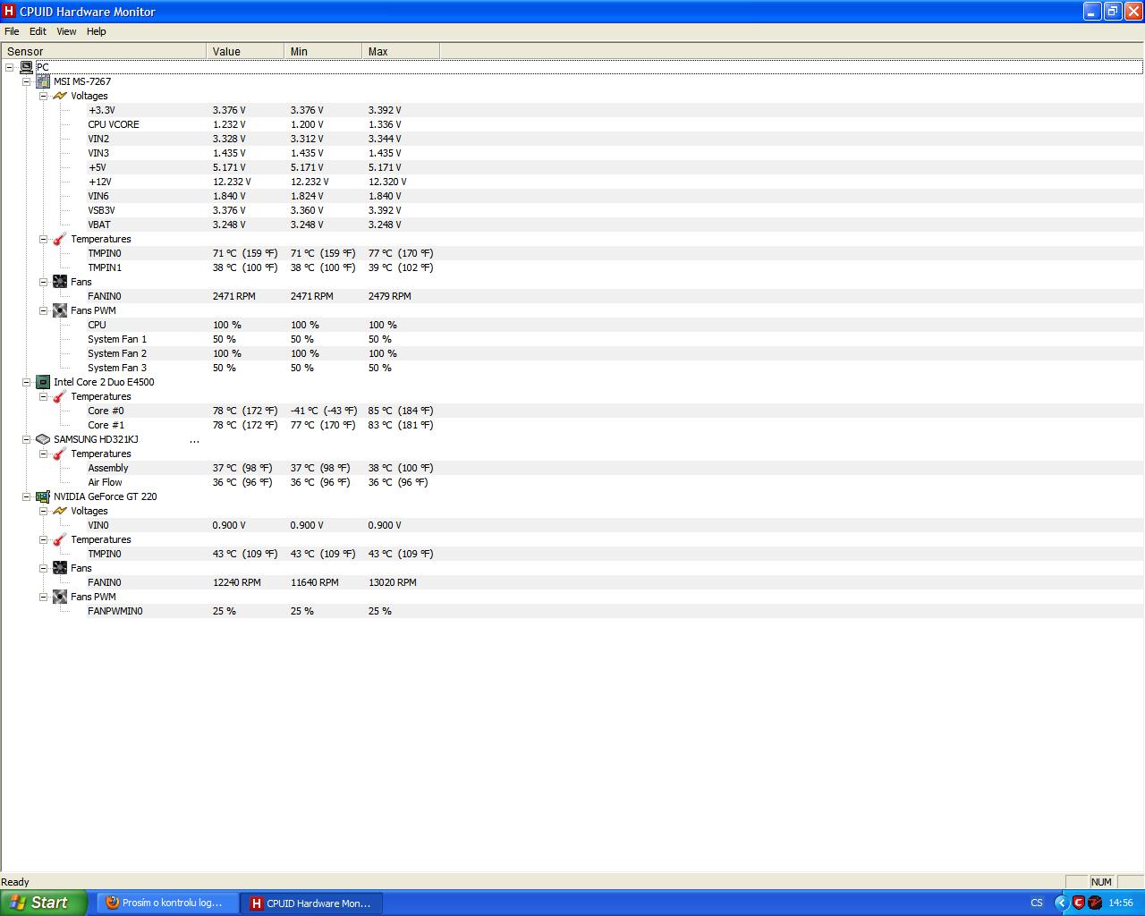Open the Help menu

97,31
